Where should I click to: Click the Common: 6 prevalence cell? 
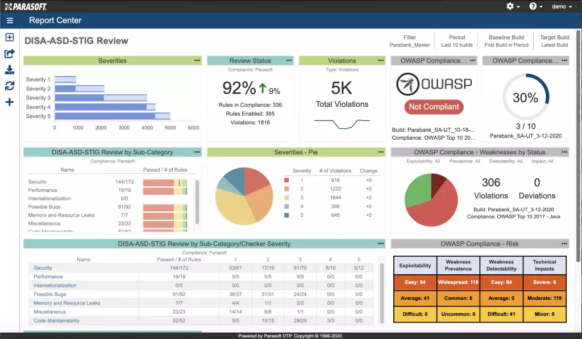point(458,298)
